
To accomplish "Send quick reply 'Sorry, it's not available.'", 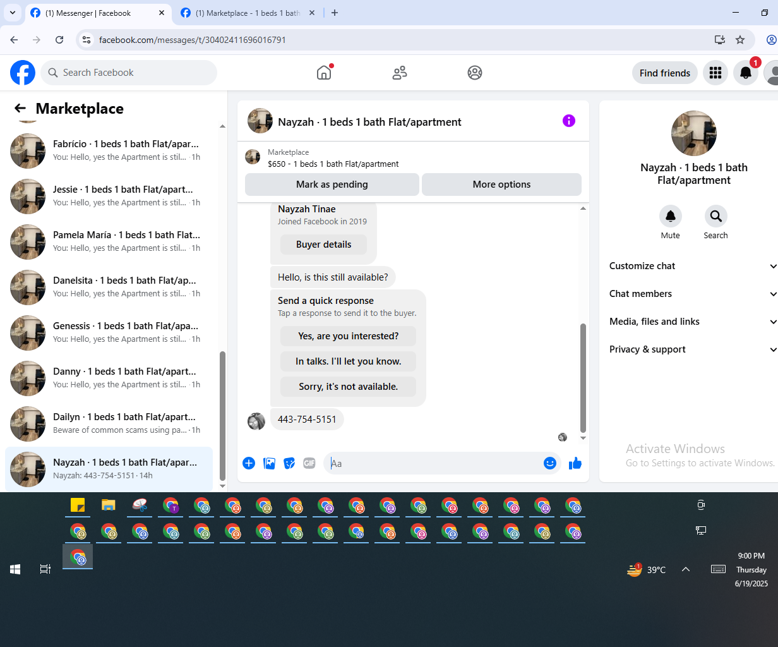I will 349,387.
